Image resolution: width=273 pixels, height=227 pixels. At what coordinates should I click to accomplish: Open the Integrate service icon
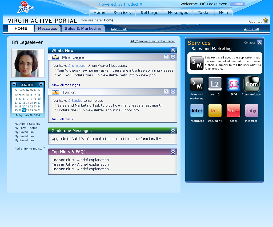(x=252, y=110)
